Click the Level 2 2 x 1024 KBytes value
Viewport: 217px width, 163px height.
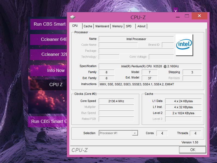click(x=183, y=113)
